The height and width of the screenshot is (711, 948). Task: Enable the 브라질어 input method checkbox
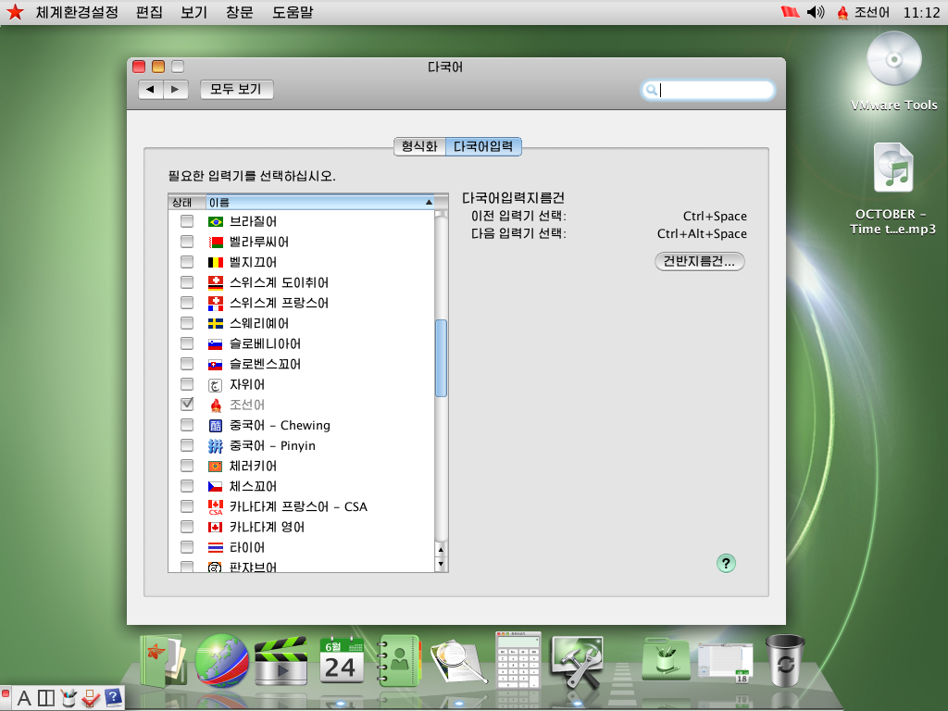(187, 221)
